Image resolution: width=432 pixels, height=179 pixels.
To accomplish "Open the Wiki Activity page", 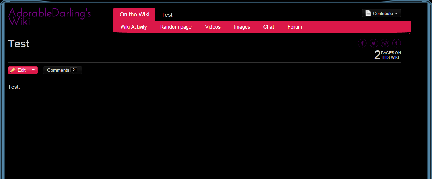I will (x=134, y=27).
